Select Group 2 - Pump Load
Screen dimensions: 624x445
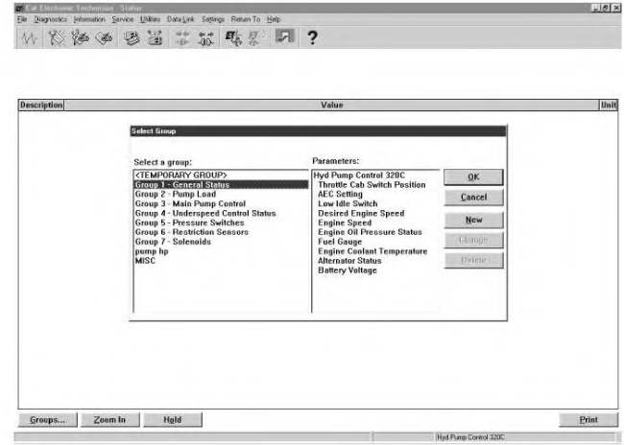point(168,194)
